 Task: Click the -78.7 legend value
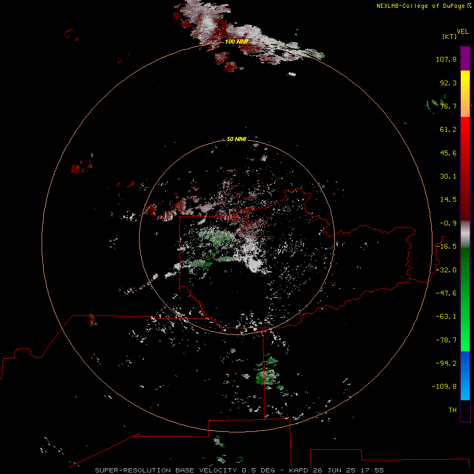[x=446, y=340]
